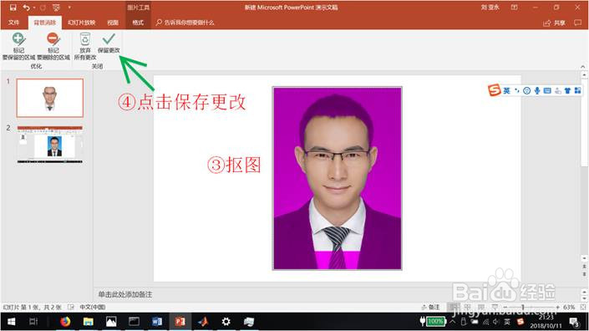Image resolution: width=589 pixels, height=331 pixels.
Task: Click the Save icon in quick access toolbar
Action: pyautogui.click(x=13, y=8)
